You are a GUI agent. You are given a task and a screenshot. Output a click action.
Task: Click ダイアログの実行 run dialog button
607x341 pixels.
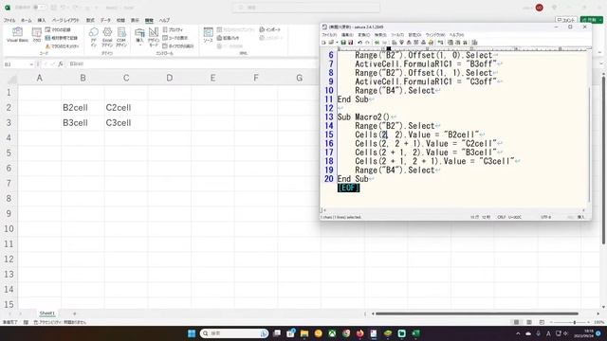click(x=178, y=46)
